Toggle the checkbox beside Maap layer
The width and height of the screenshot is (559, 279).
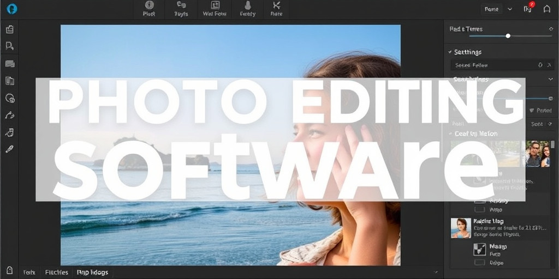[479, 250]
